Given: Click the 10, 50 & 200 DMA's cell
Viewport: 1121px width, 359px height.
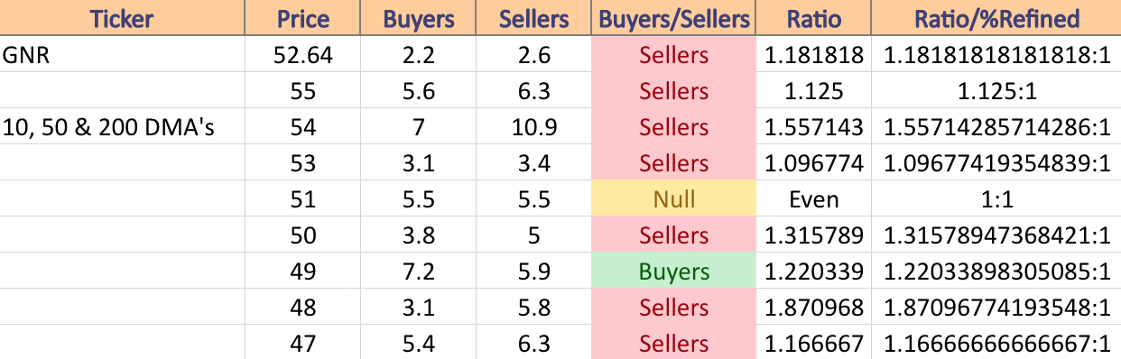Looking at the screenshot, I should pos(123,127).
